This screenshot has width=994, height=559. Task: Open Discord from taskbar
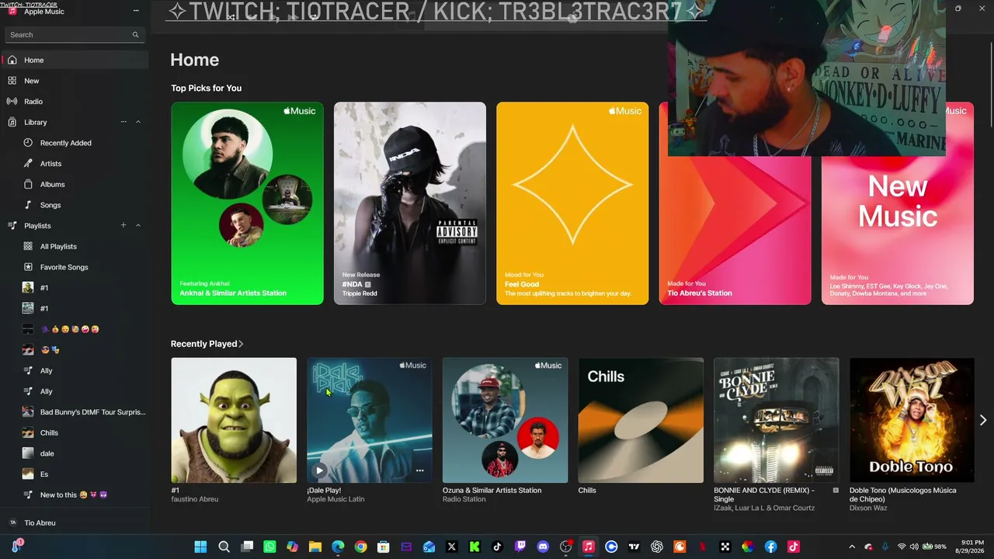click(543, 547)
